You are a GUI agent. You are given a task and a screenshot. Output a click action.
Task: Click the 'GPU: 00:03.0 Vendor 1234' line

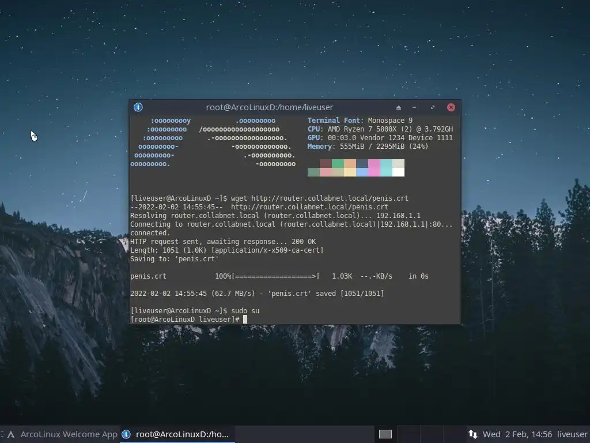380,138
